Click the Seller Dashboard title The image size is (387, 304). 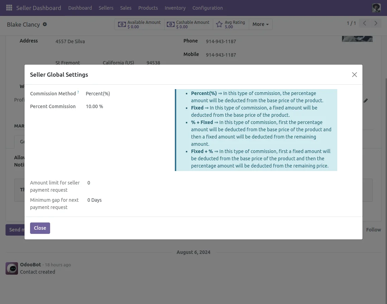pyautogui.click(x=39, y=8)
